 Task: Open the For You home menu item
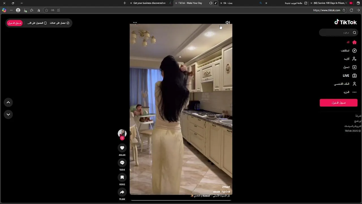click(352, 42)
